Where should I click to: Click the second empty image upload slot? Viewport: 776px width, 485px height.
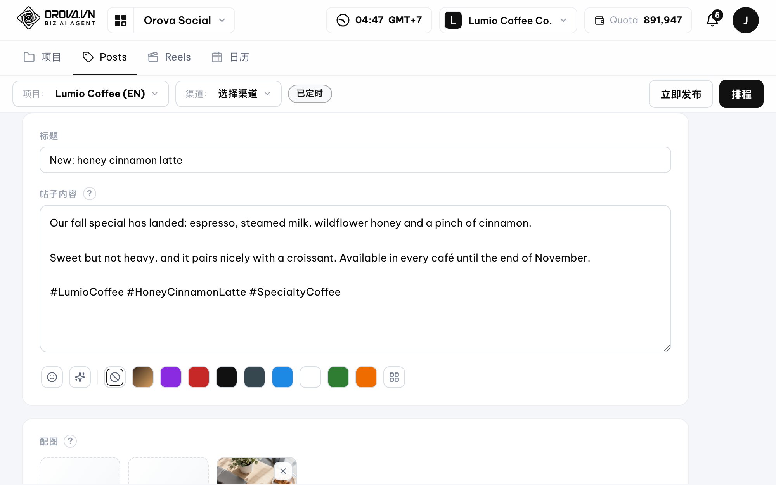pyautogui.click(x=168, y=471)
